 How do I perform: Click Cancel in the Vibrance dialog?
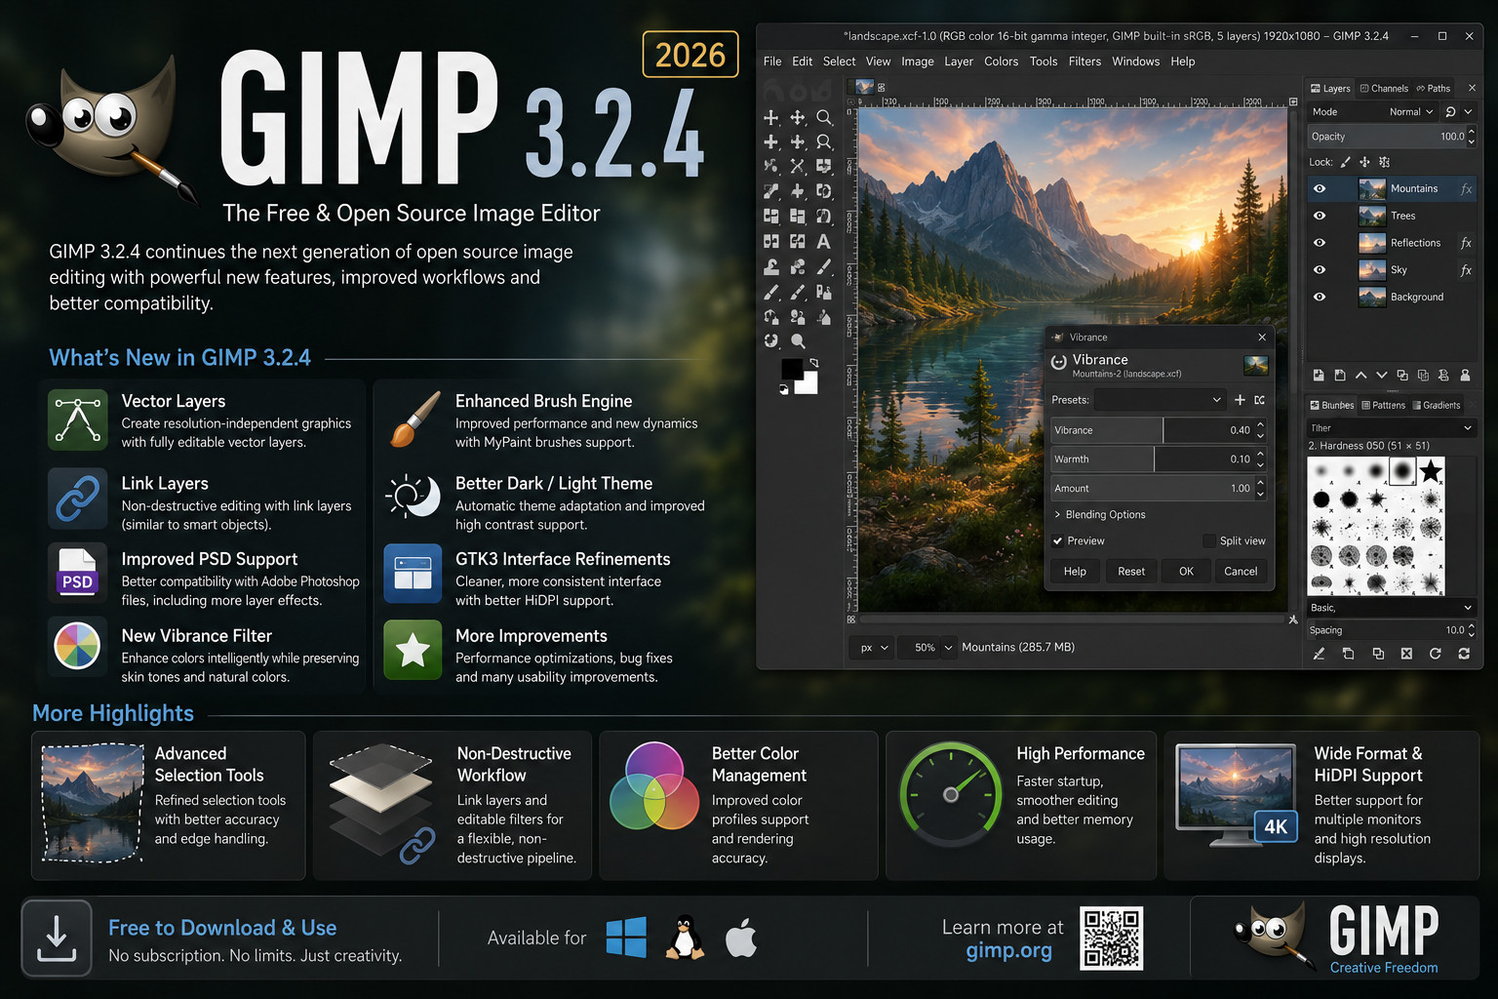(x=1241, y=572)
